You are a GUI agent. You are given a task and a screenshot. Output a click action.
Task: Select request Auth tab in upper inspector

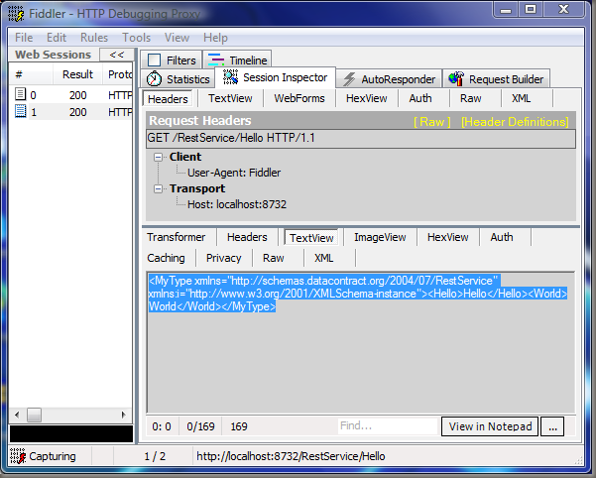click(x=420, y=98)
